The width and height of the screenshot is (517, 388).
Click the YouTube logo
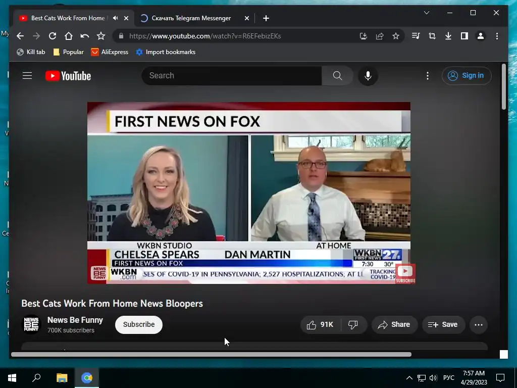point(68,76)
